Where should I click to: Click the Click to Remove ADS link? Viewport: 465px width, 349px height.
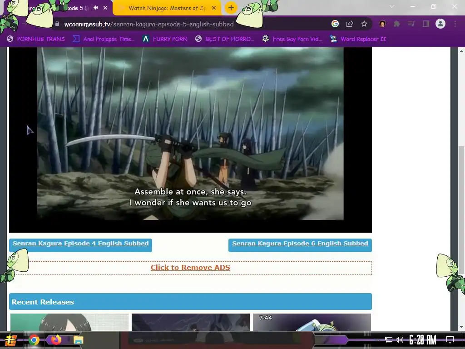190,267
